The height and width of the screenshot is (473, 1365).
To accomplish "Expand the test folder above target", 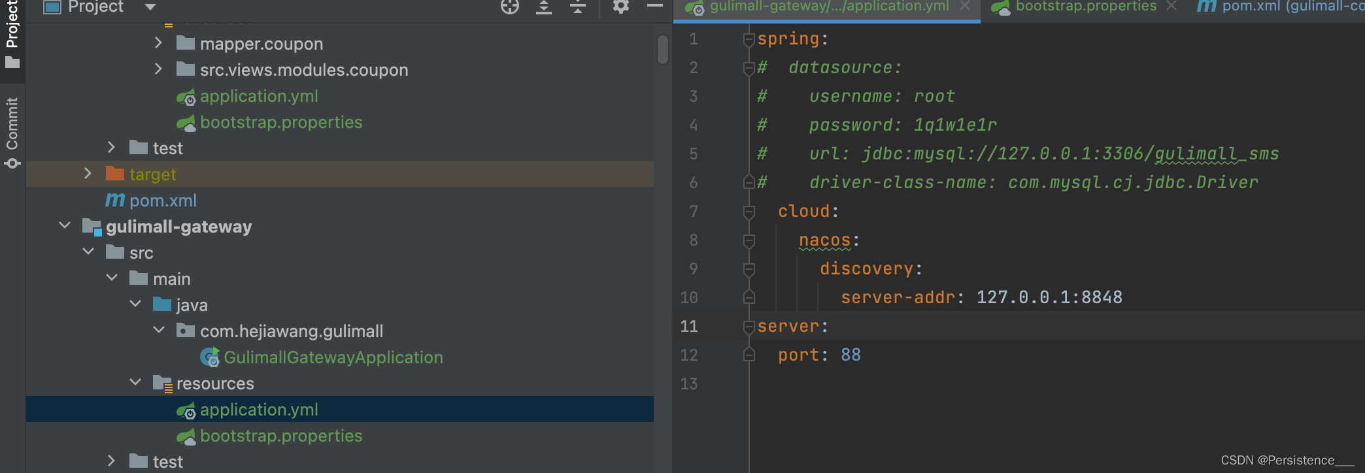I will click(x=111, y=148).
